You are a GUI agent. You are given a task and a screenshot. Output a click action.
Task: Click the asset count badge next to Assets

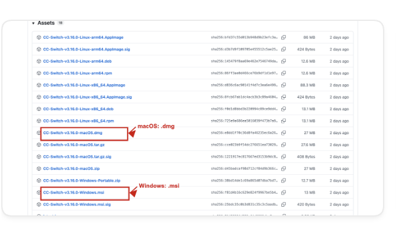point(60,23)
